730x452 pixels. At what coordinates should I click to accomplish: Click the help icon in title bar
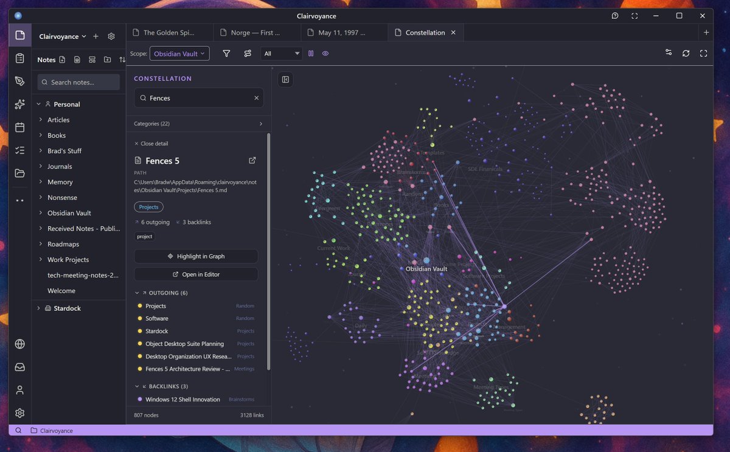[x=615, y=16]
